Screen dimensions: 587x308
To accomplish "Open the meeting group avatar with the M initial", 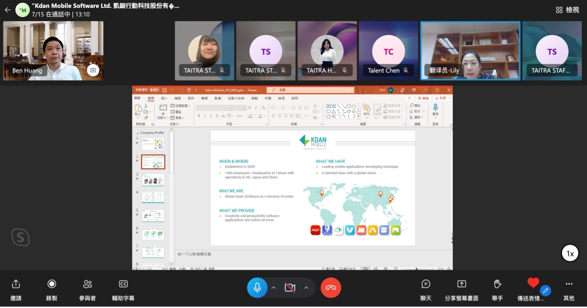I will click(x=23, y=10).
